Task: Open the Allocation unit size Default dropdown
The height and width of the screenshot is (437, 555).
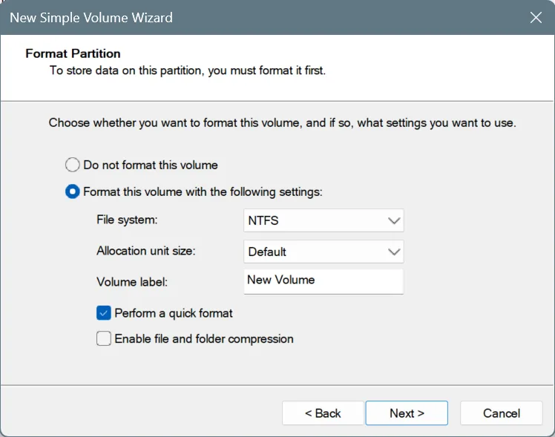Action: tap(324, 252)
